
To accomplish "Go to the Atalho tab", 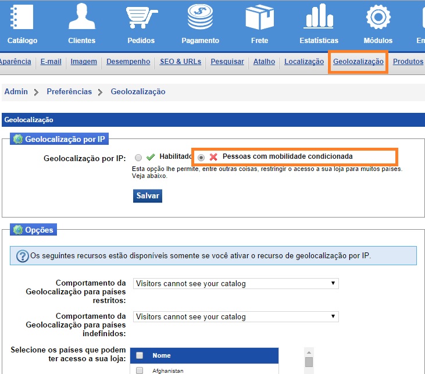I will (x=265, y=62).
